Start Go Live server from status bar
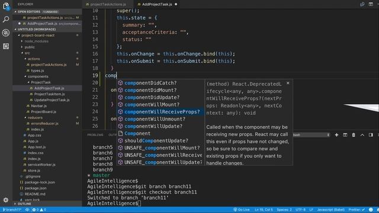Screen dimensions: 379x213 point(242,209)
